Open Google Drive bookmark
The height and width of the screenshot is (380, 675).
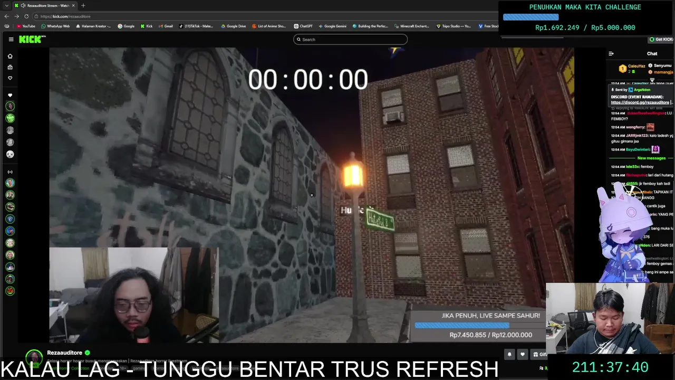234,26
